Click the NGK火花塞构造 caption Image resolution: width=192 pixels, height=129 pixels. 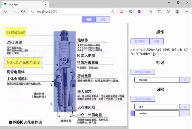point(25,122)
